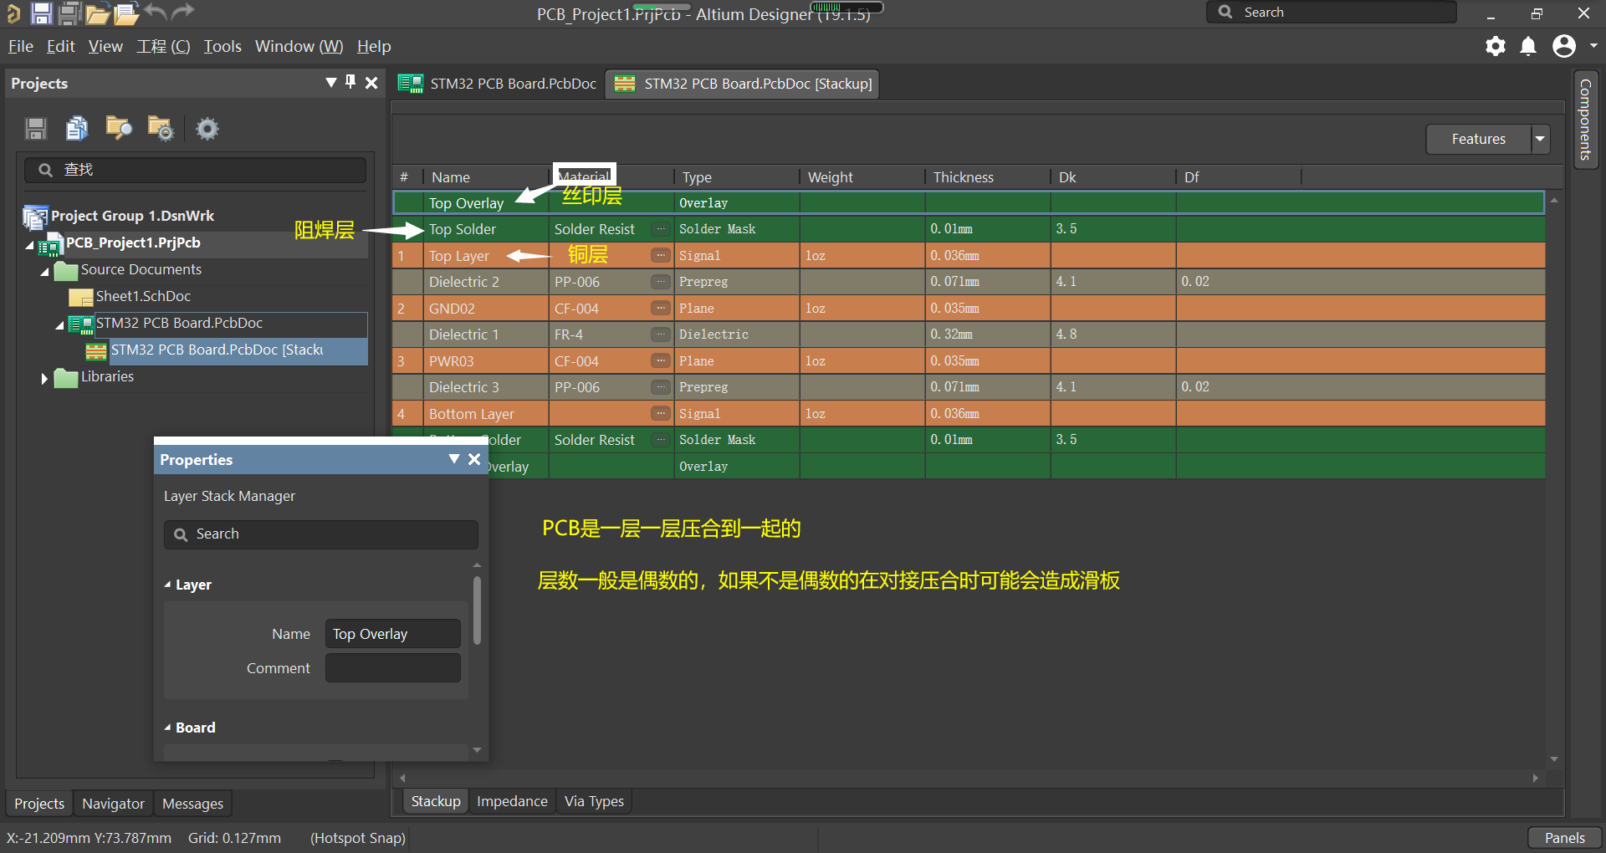Image resolution: width=1606 pixels, height=853 pixels.
Task: Click the Panels button
Action: click(1564, 838)
